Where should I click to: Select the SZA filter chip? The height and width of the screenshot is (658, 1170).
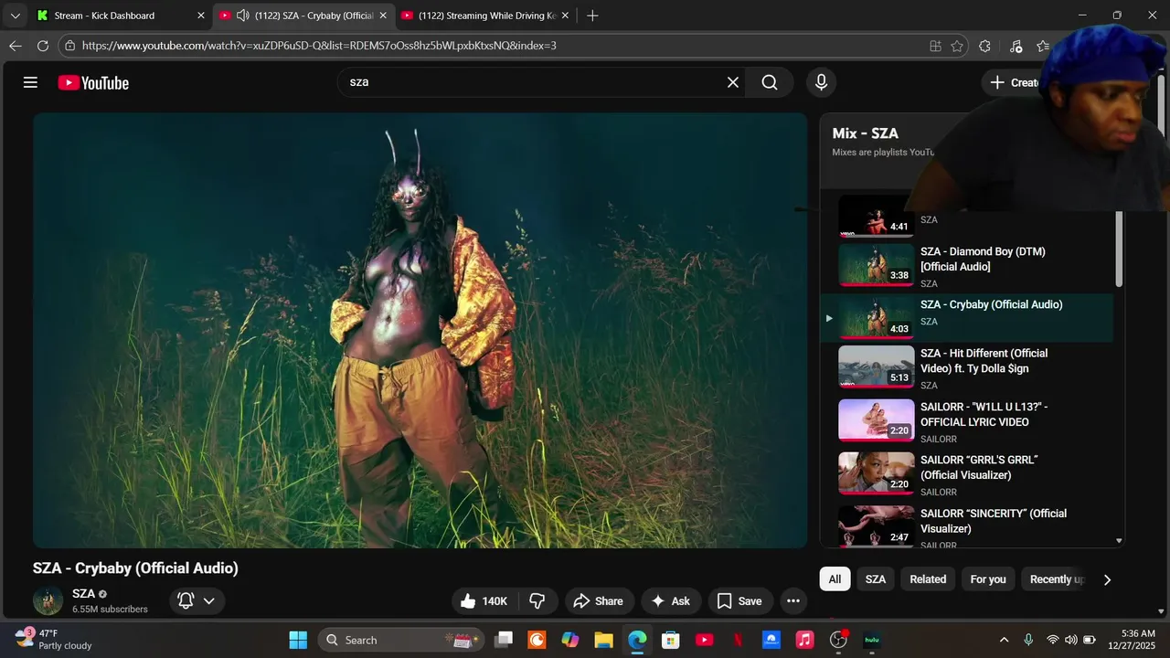click(x=876, y=578)
